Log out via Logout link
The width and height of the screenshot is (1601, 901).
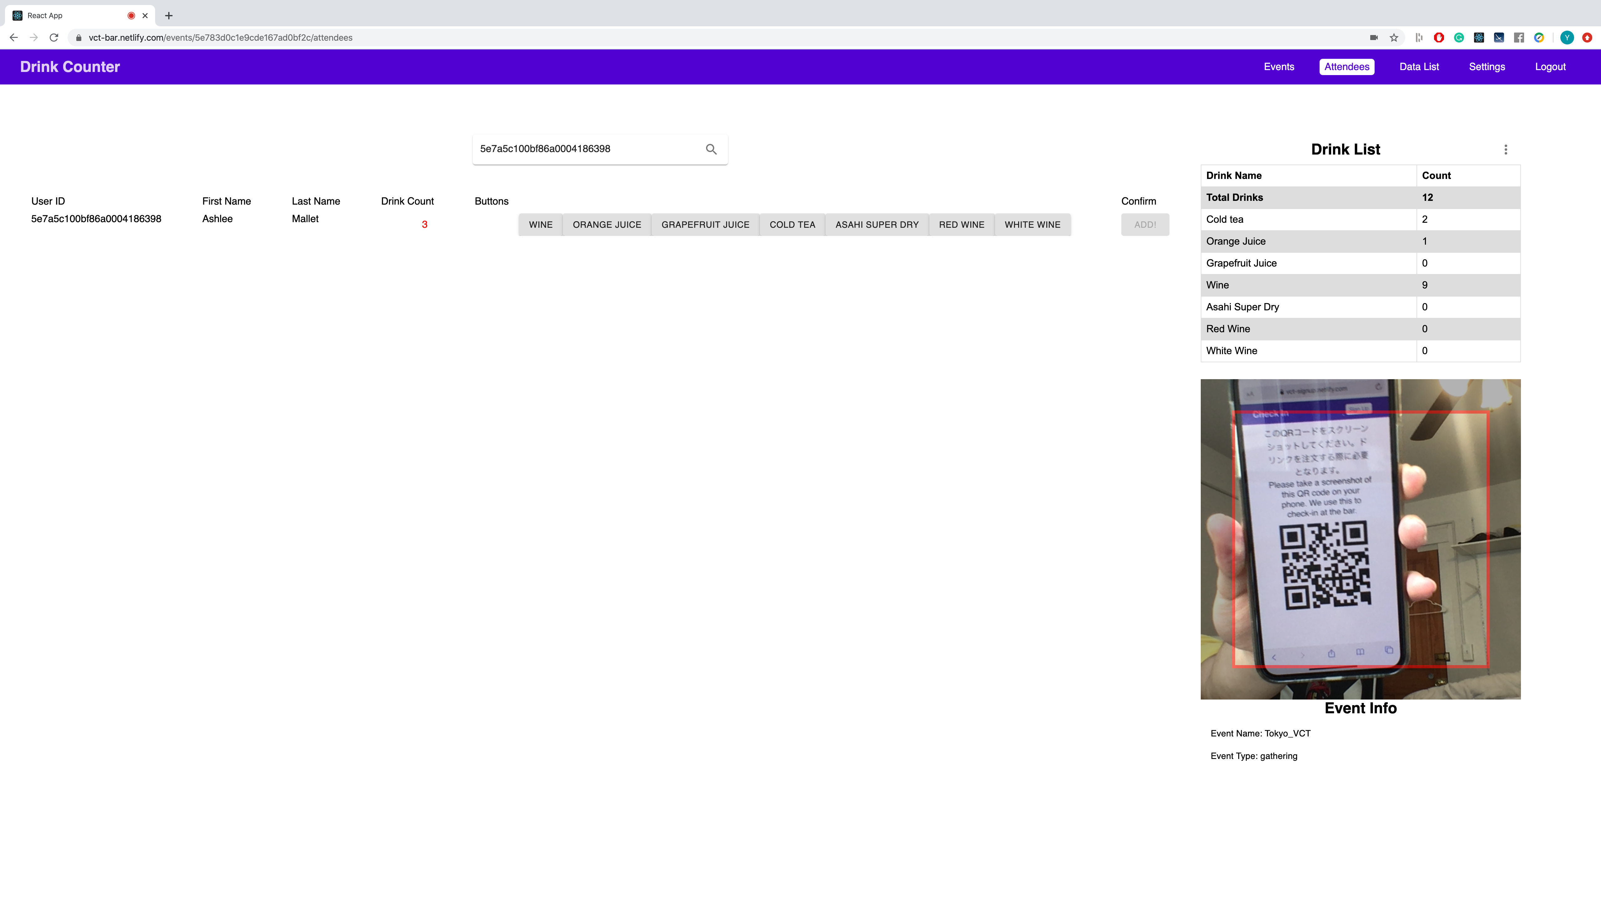click(x=1550, y=67)
